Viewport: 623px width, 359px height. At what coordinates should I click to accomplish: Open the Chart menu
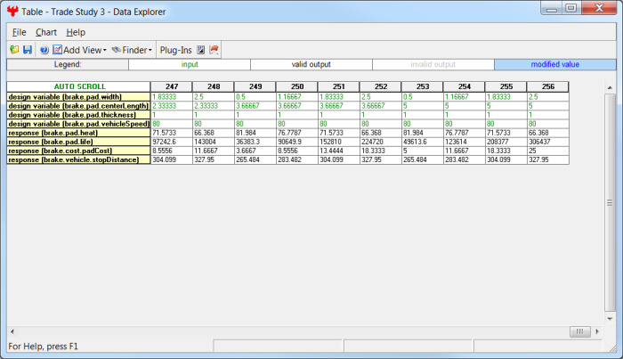pos(46,32)
